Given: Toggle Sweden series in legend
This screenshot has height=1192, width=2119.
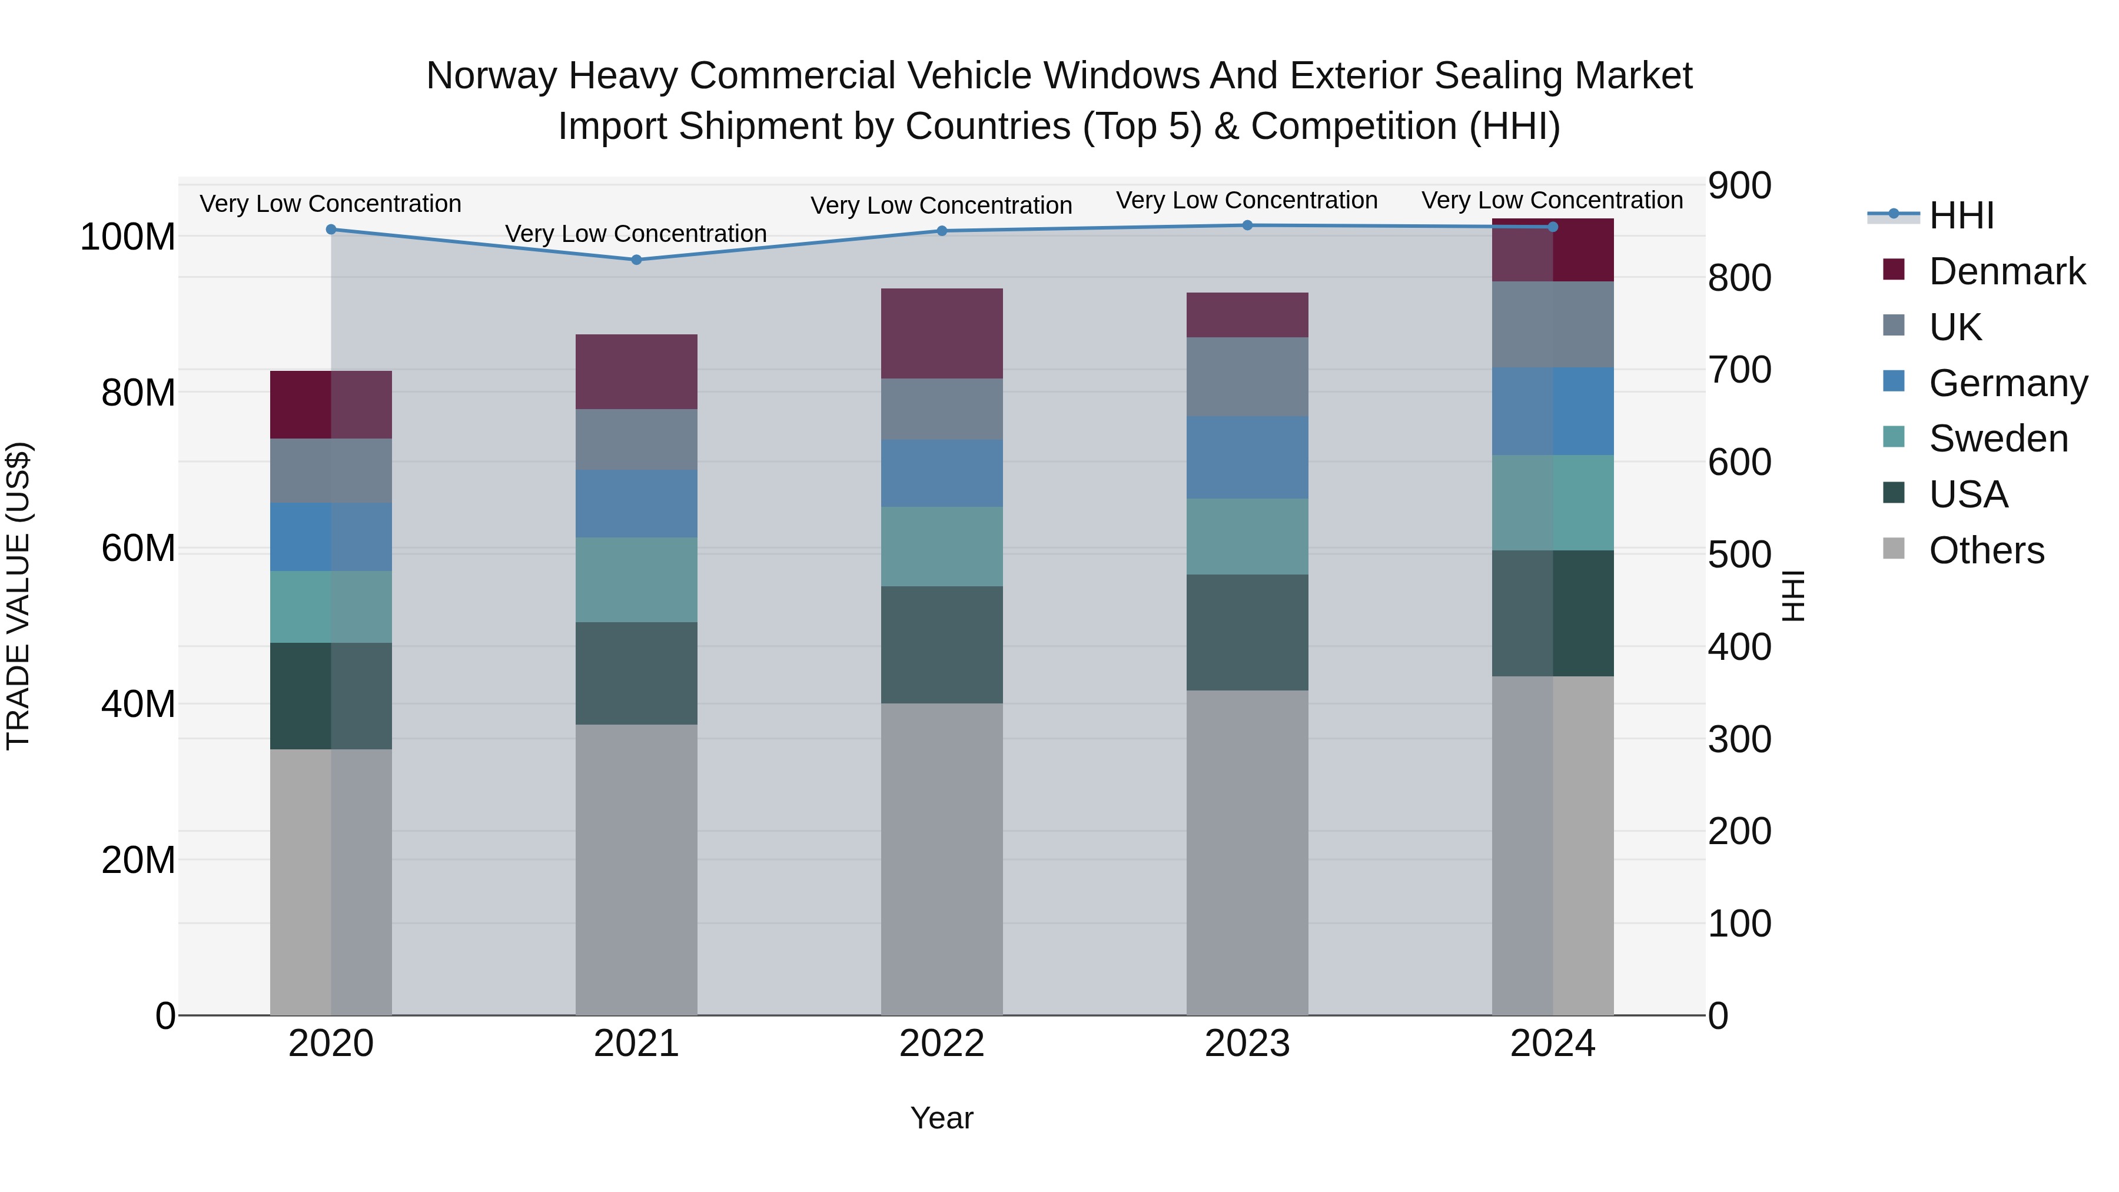Looking at the screenshot, I should (1975, 439).
